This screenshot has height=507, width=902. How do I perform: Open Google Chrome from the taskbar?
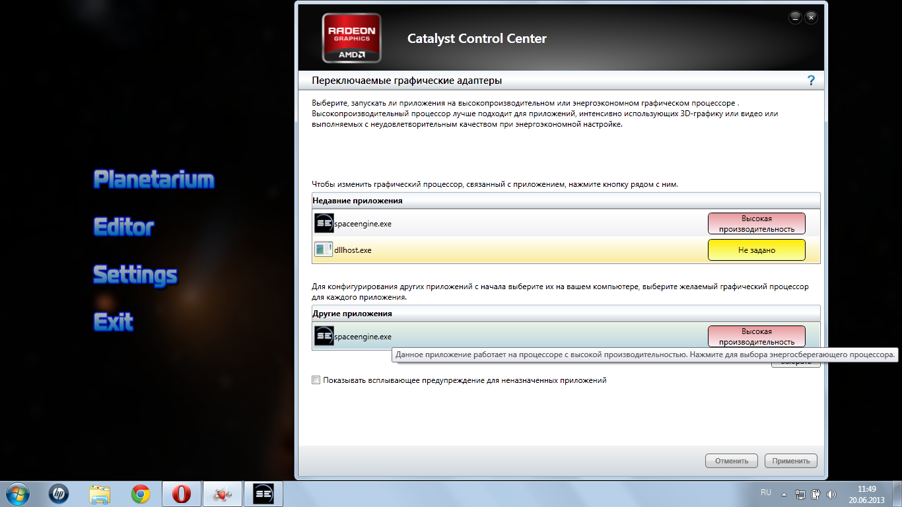pyautogui.click(x=140, y=494)
